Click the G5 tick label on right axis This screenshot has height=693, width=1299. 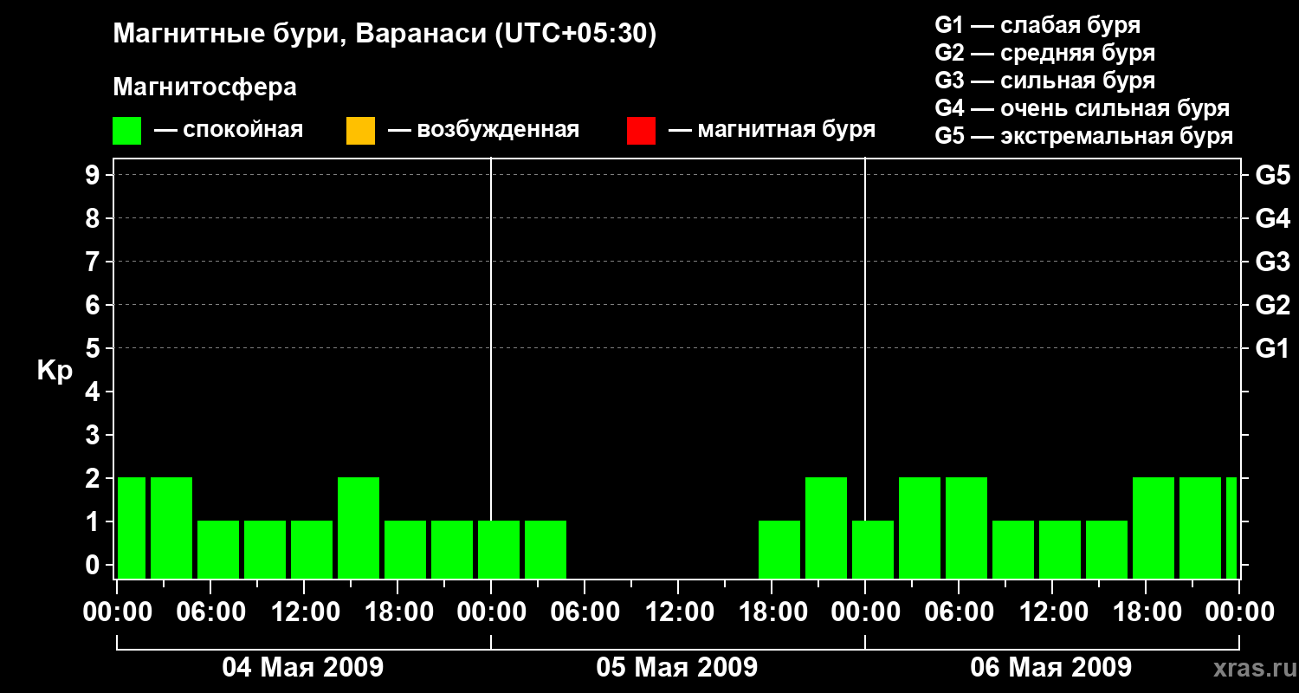pos(1272,175)
